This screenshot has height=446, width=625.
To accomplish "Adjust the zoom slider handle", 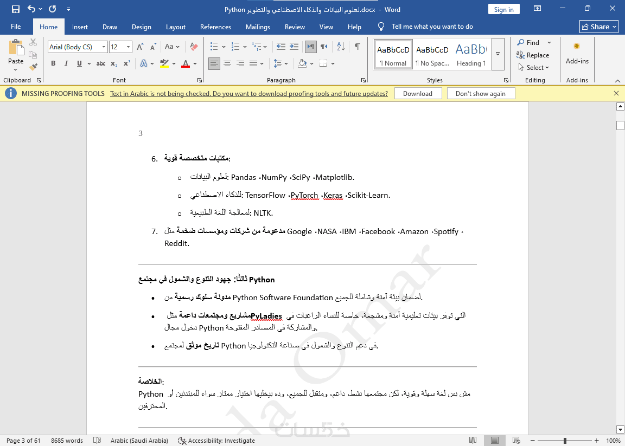I will [565, 441].
